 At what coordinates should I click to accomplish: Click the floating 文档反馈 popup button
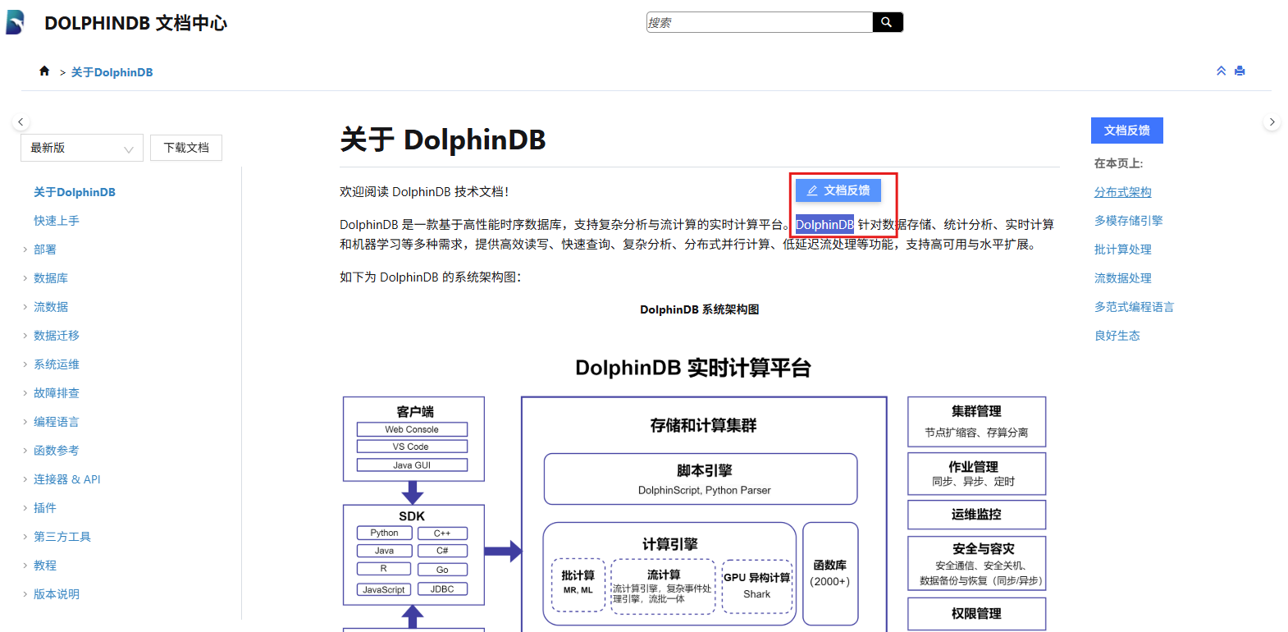click(838, 190)
